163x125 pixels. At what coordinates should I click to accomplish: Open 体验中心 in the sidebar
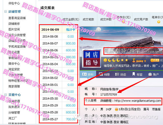pos(14,3)
